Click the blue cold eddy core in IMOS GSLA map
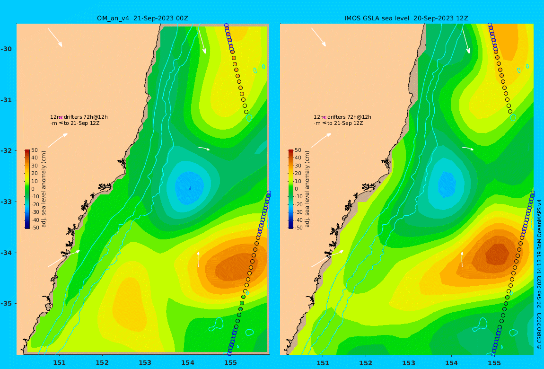Image resolution: width=544 pixels, height=369 pixels. click(x=447, y=184)
